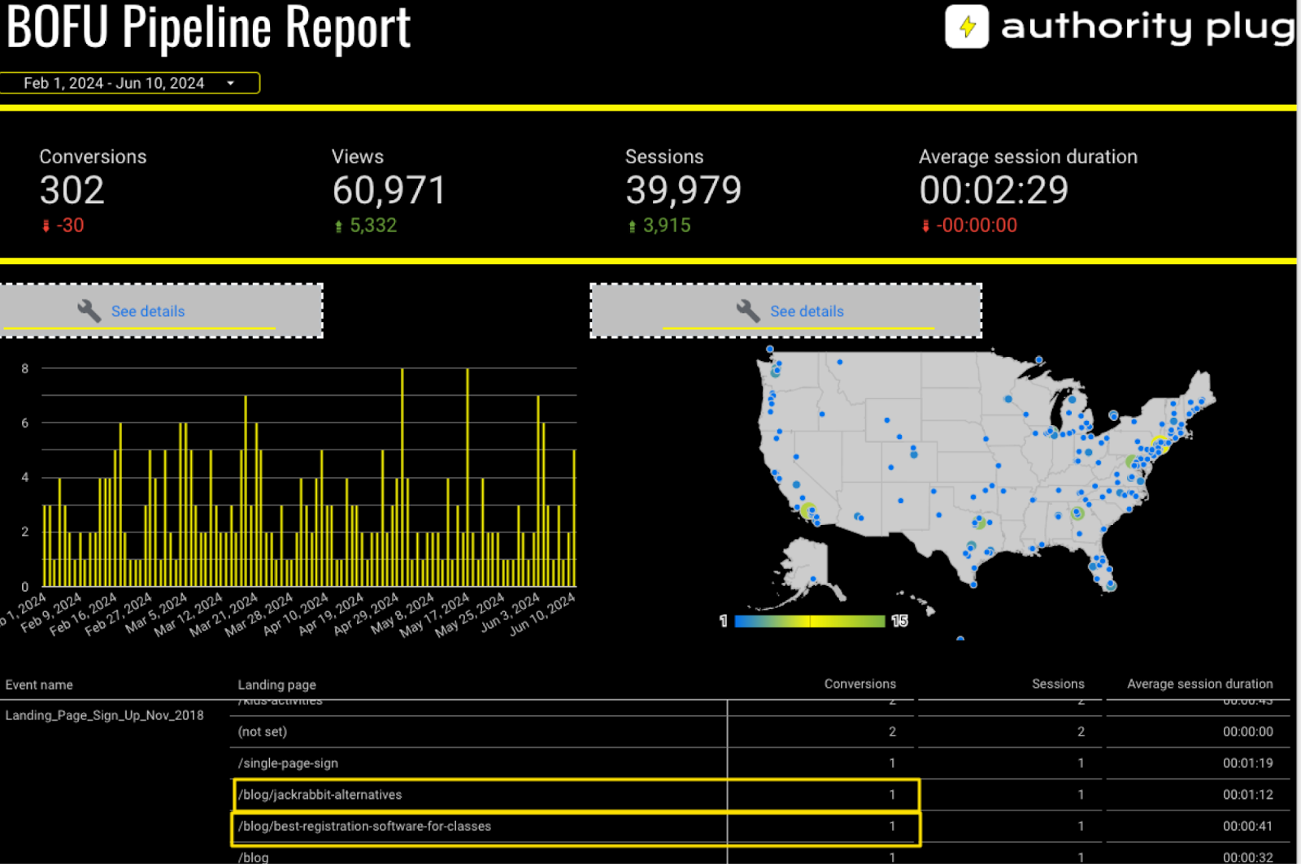Screen dimensions: 1301x864
Task: Sort table by Sessions column header
Action: tap(1057, 684)
